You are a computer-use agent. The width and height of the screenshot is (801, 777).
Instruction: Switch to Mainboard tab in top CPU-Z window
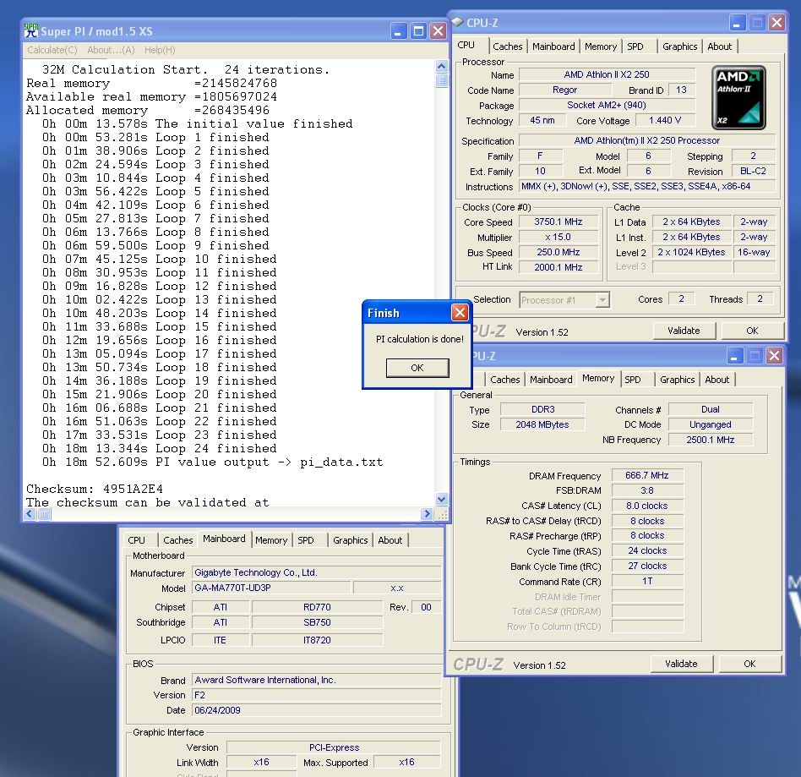click(x=553, y=47)
